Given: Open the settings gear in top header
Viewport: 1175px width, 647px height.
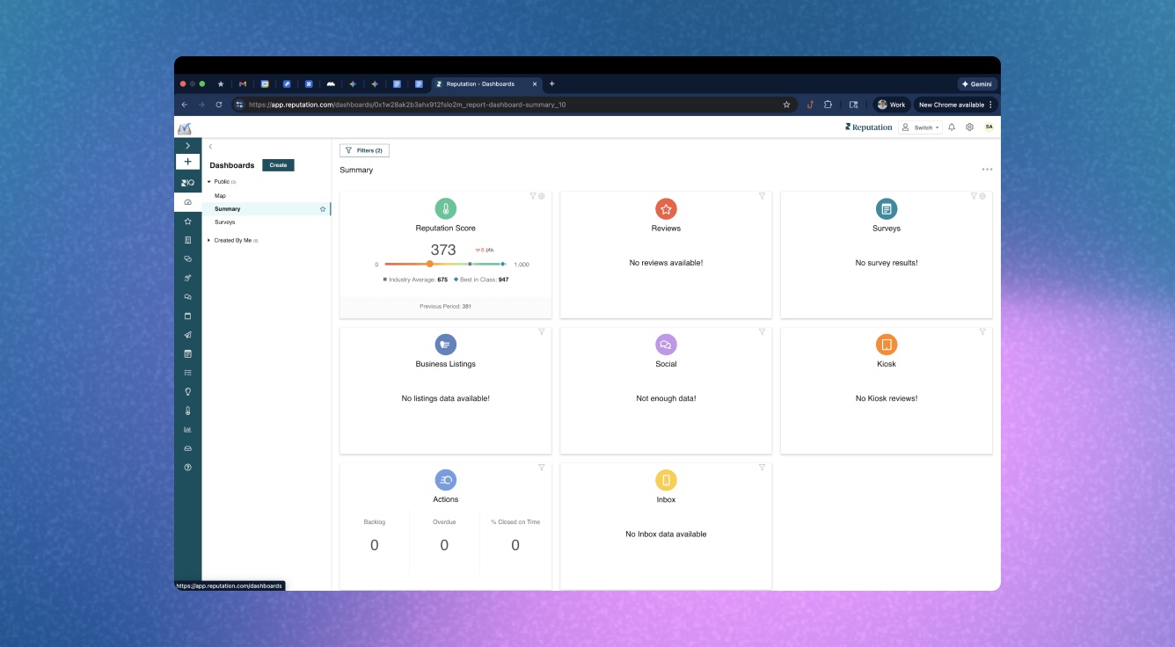Looking at the screenshot, I should point(969,127).
